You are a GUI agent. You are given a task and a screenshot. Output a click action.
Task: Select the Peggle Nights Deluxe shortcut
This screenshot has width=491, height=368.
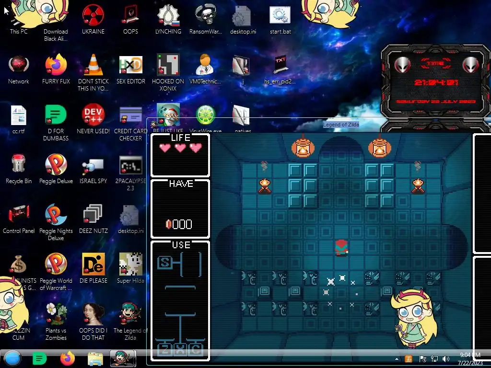[56, 222]
